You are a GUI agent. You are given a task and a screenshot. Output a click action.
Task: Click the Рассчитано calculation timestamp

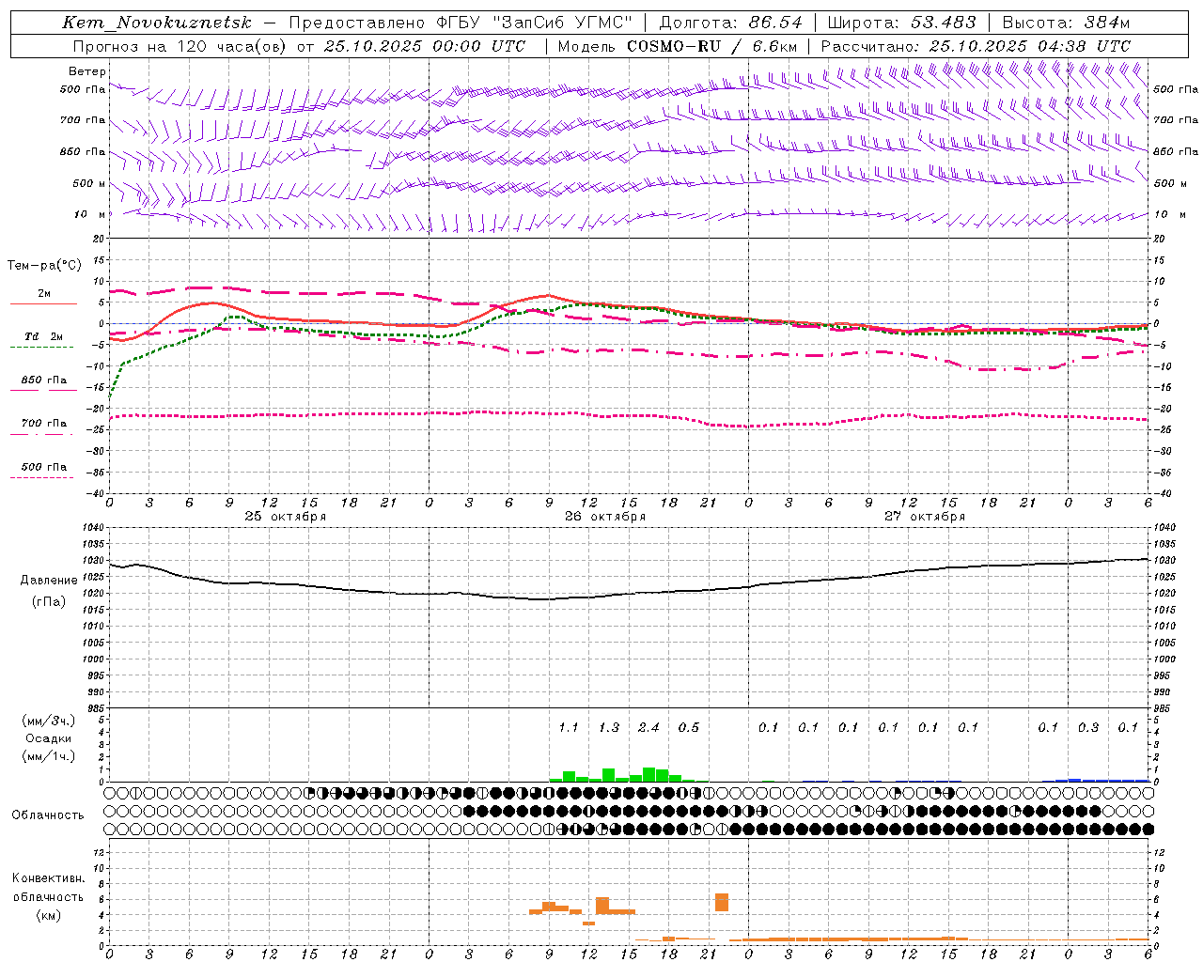click(976, 46)
